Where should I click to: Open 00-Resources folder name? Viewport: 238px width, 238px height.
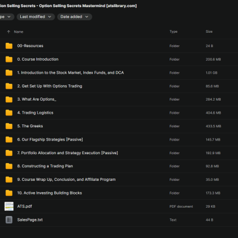[x=30, y=46]
